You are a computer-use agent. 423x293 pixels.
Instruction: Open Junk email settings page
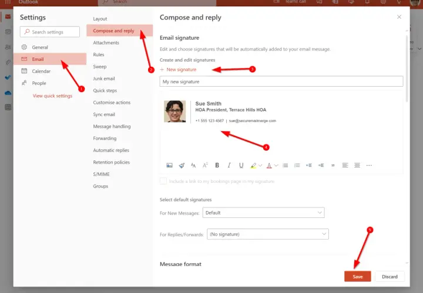119,79
